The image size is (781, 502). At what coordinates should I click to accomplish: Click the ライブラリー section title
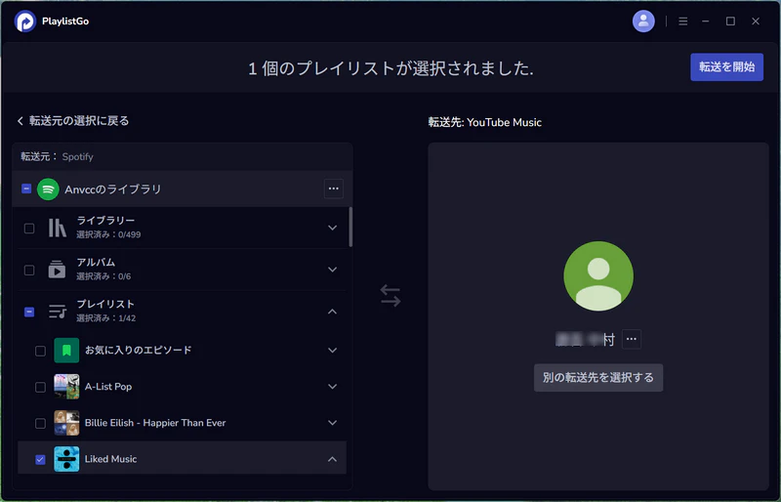click(105, 221)
